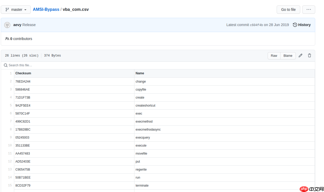The height and width of the screenshot is (192, 324).
Task: Select checksum 50B71BEE
Action: click(23, 177)
